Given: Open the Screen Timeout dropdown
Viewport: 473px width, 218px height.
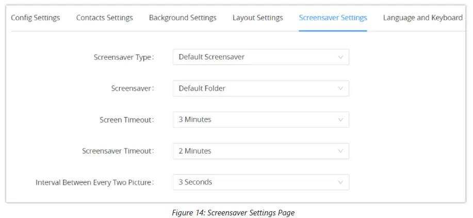Looking at the screenshot, I should pyautogui.click(x=260, y=120).
